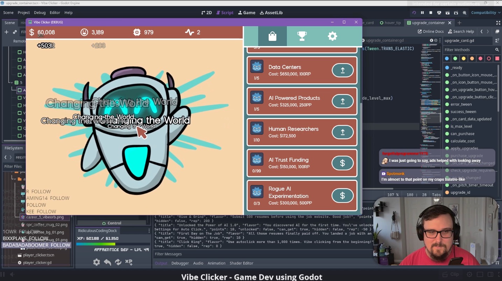Image resolution: width=502 pixels, height=281 pixels.
Task: Open the Compatibility renderer dropdown
Action: pos(485,13)
